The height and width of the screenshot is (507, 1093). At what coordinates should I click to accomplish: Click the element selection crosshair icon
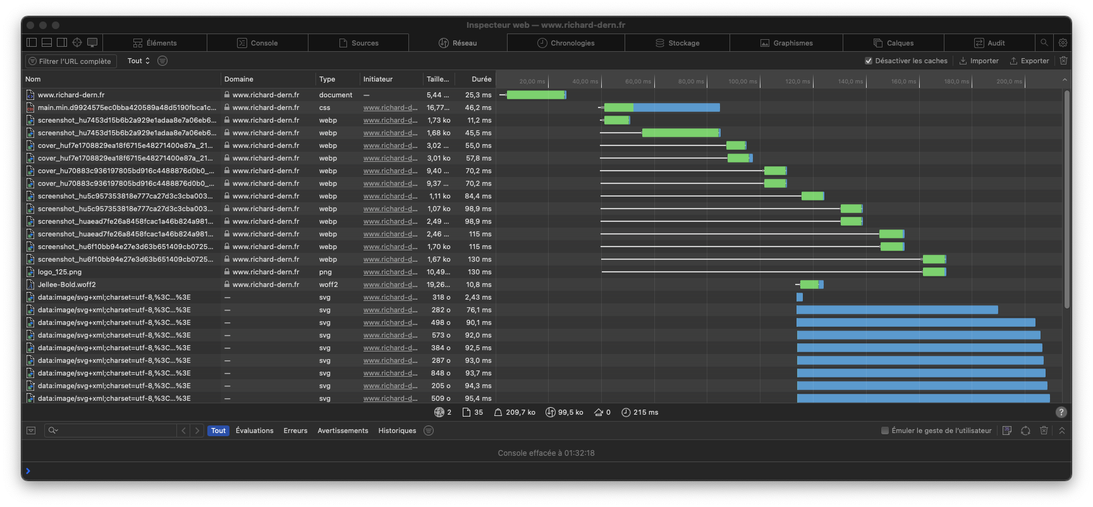[x=77, y=42]
